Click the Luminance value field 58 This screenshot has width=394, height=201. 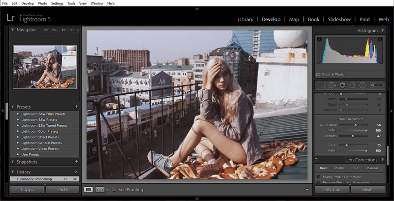(x=379, y=125)
